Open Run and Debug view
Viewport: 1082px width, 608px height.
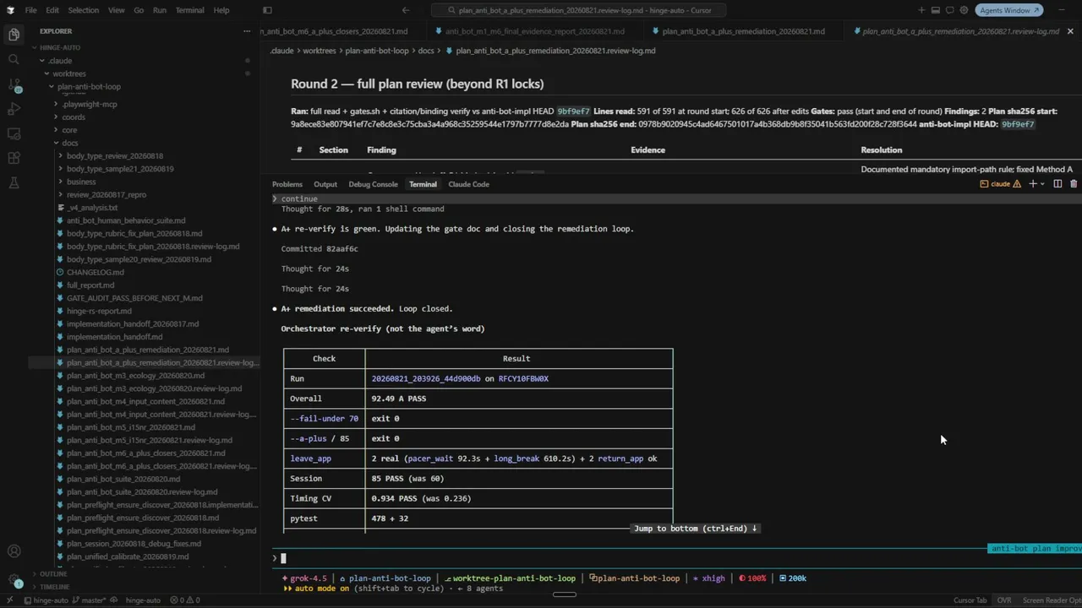pyautogui.click(x=14, y=109)
